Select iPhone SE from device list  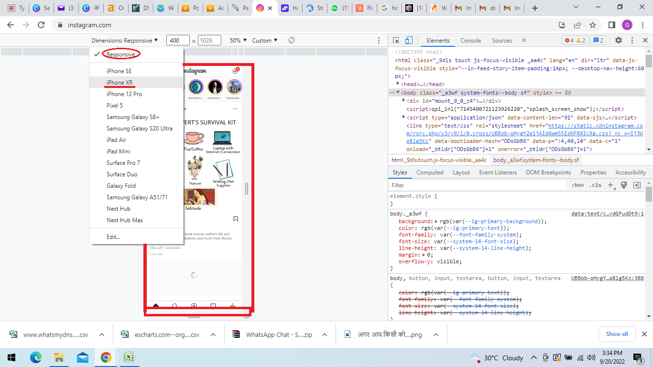coord(136,71)
